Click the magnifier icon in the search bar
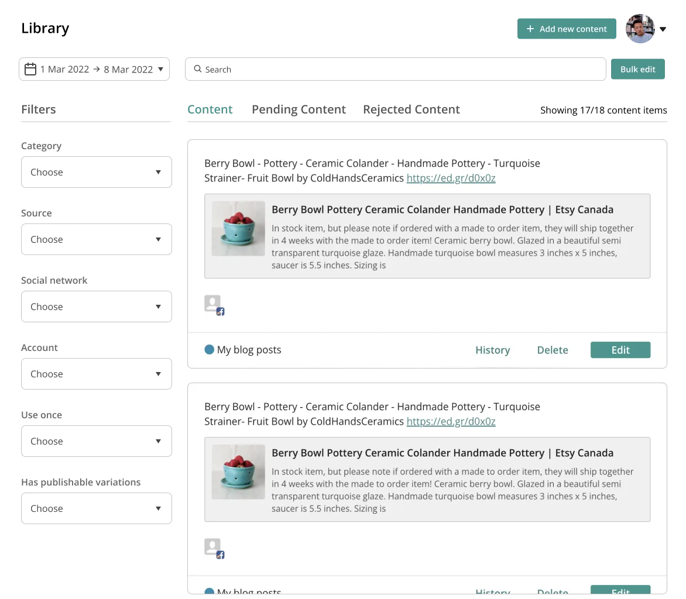This screenshot has height=599, width=686. point(197,69)
